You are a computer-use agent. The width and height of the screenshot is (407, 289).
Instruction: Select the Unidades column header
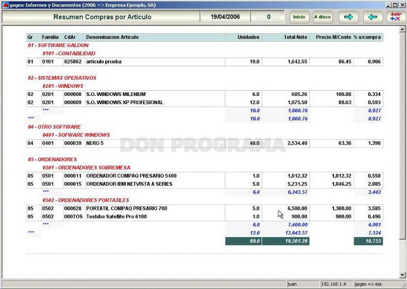tap(248, 37)
